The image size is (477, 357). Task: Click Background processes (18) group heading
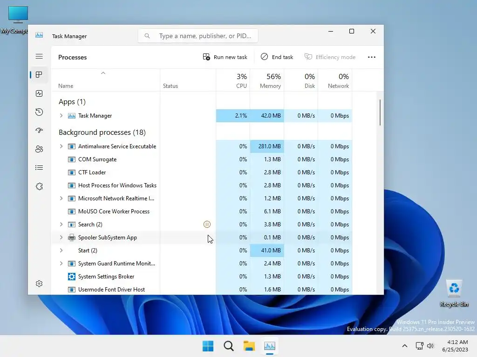(102, 132)
